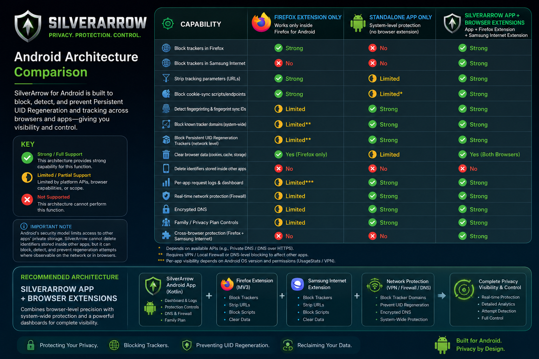Click arrow icon before Complete Privacy card
This screenshot has width=539, height=359.
click(442, 296)
